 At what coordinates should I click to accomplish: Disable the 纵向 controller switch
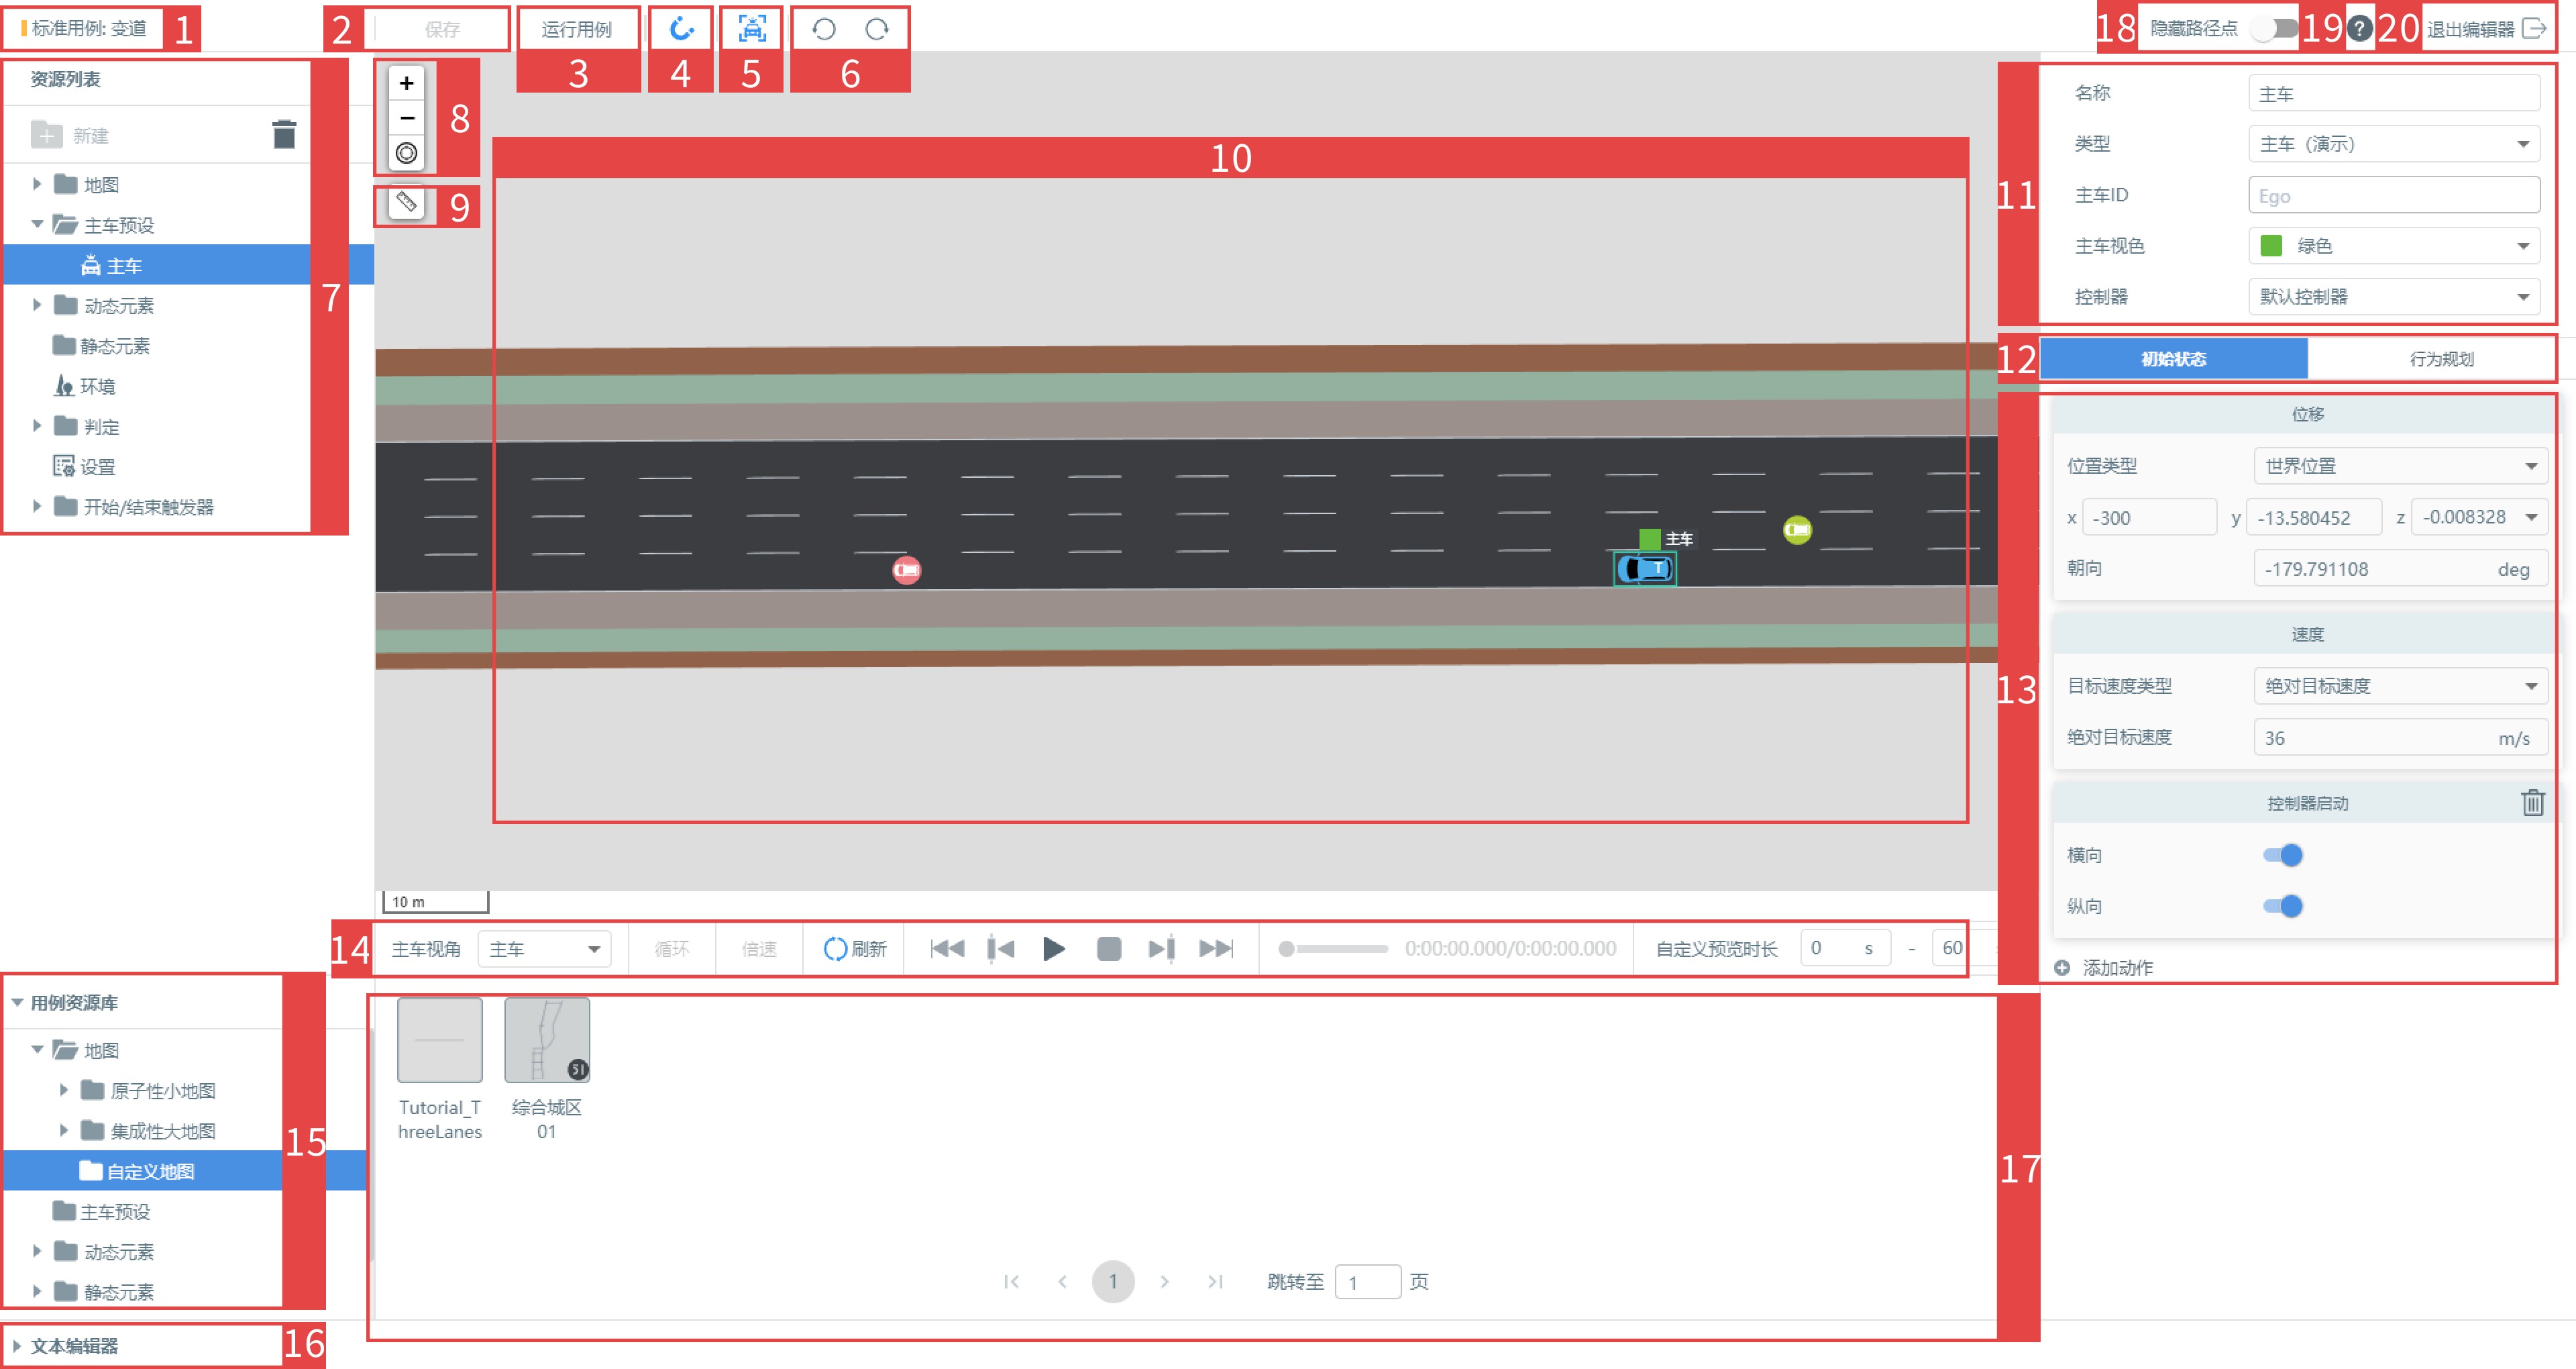tap(2283, 906)
